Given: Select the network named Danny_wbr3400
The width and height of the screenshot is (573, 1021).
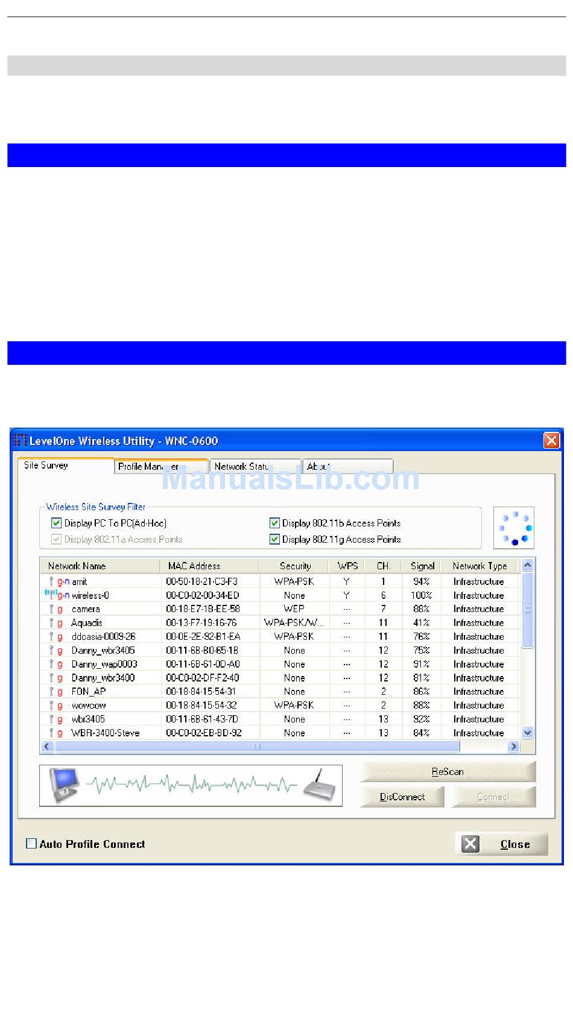Looking at the screenshot, I should [103, 678].
